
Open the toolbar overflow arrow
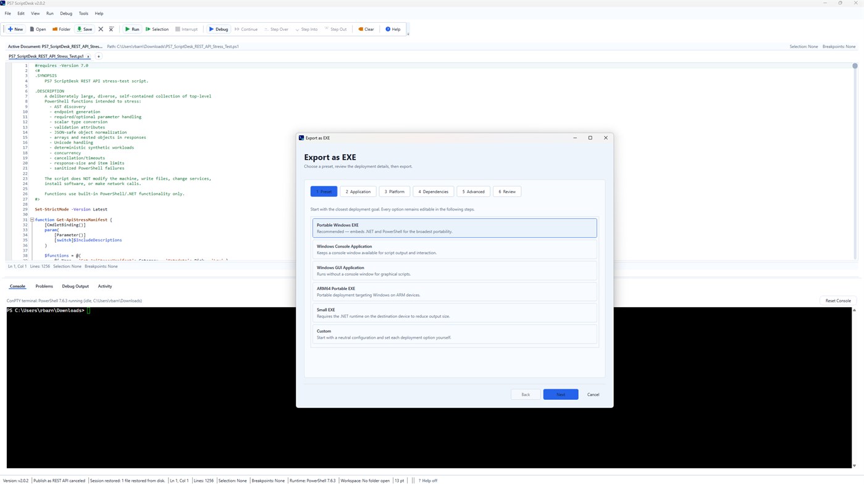click(x=408, y=33)
